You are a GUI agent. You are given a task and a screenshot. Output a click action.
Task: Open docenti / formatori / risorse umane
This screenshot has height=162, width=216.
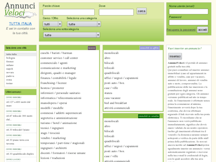[63, 153]
